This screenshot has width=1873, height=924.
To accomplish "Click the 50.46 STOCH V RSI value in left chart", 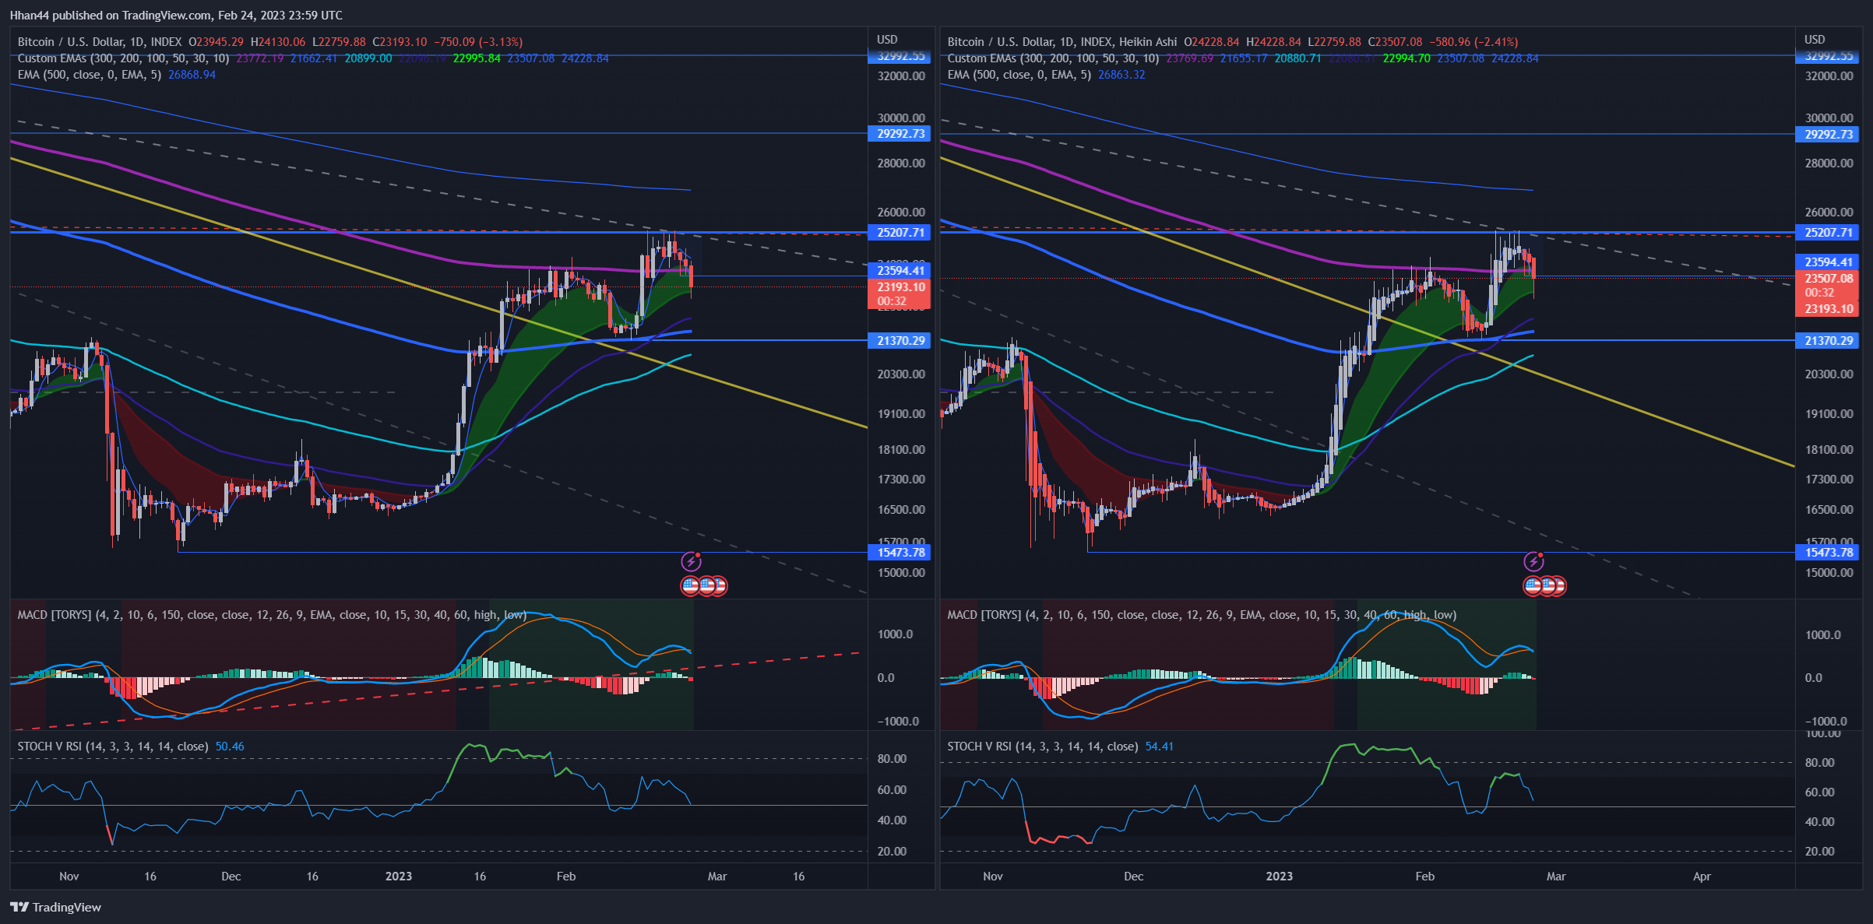I will pos(230,747).
